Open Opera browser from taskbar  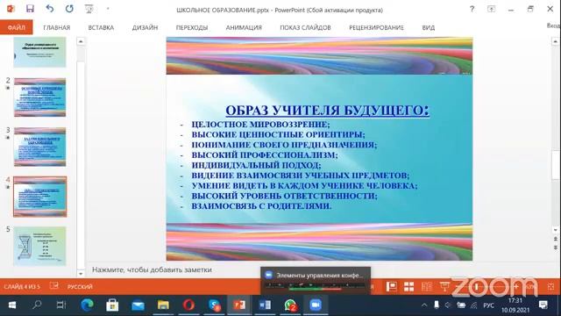(x=188, y=305)
